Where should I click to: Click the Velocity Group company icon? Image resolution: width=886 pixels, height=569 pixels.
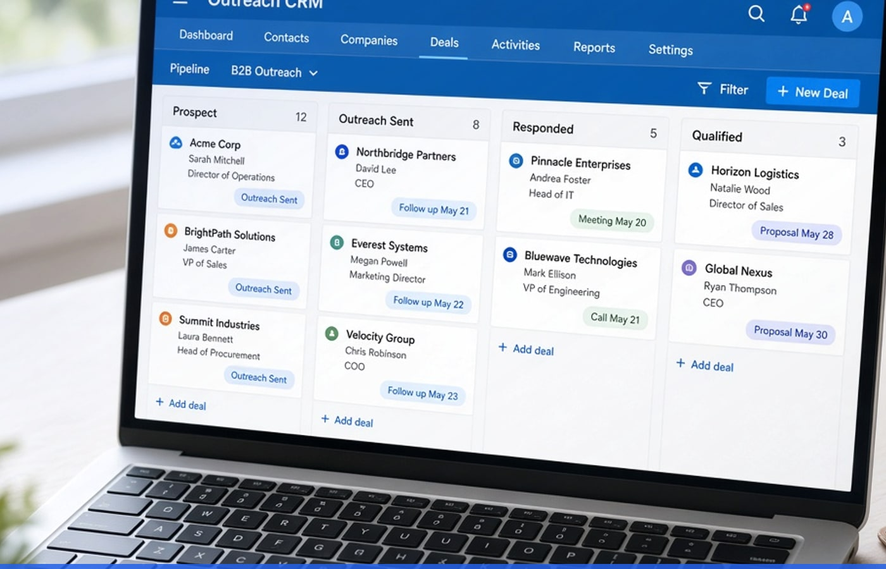point(332,334)
